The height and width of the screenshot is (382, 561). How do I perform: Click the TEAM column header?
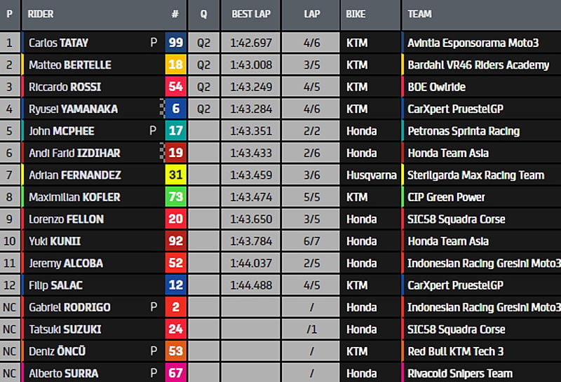(x=419, y=14)
